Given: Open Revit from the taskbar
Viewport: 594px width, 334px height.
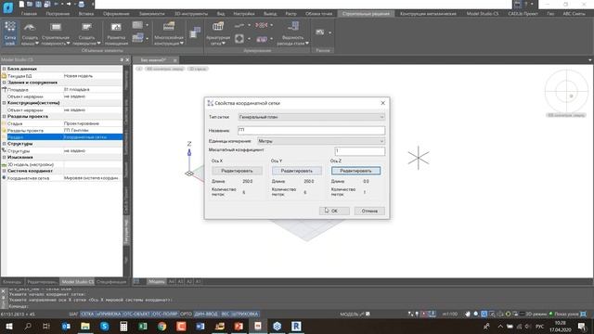Looking at the screenshot, I should tap(296, 326).
